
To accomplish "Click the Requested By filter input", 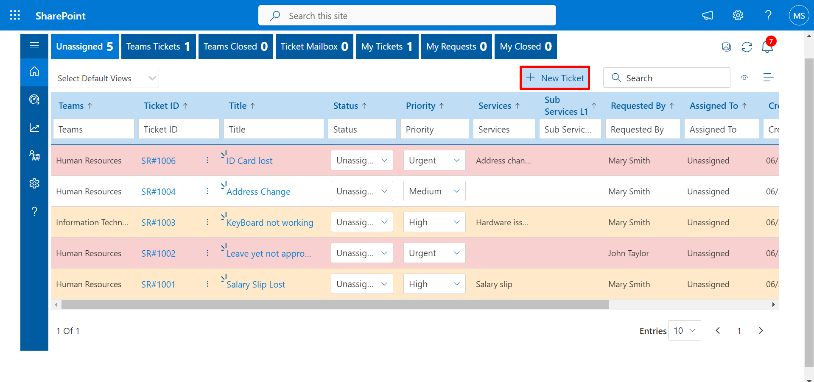I will tap(643, 129).
